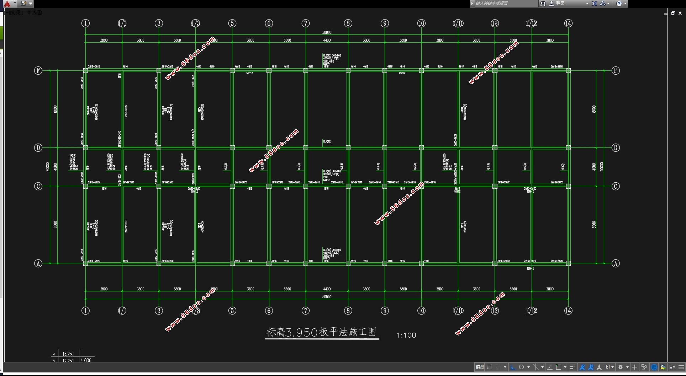Click the binoculars search icon
Image resolution: width=686 pixels, height=376 pixels.
(x=543, y=4)
